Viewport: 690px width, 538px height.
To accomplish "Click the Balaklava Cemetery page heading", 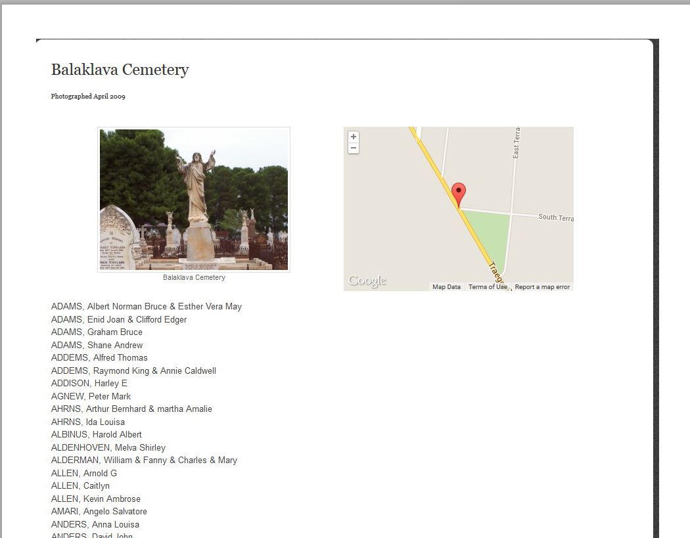I will (120, 70).
